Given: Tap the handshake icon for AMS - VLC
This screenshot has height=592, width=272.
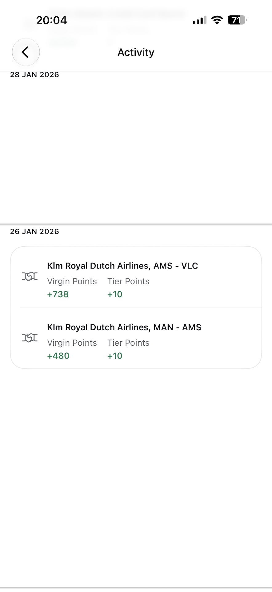Looking at the screenshot, I should (30, 276).
